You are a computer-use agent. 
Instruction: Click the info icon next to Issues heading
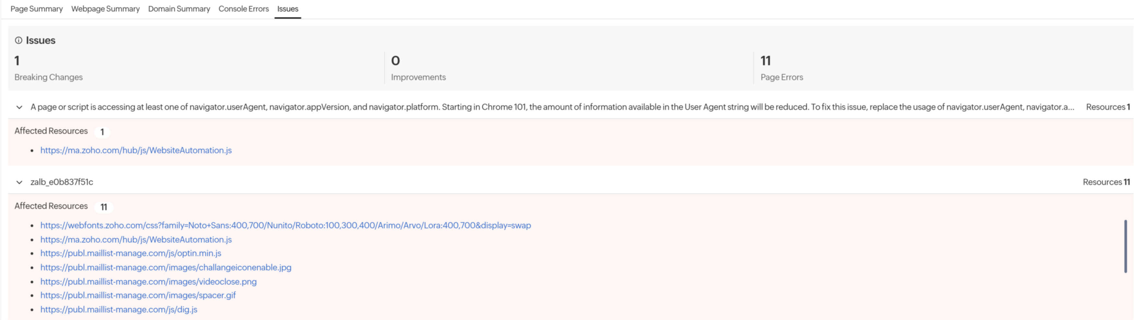pyautogui.click(x=18, y=40)
